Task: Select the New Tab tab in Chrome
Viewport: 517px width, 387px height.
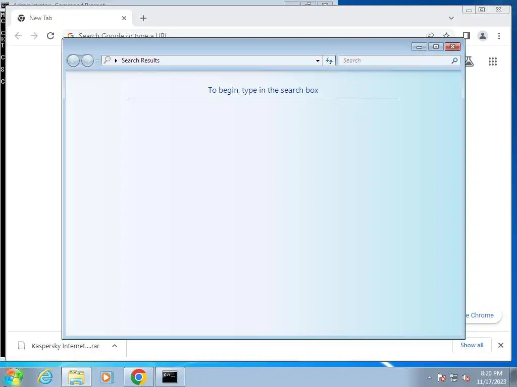Action: click(x=72, y=18)
